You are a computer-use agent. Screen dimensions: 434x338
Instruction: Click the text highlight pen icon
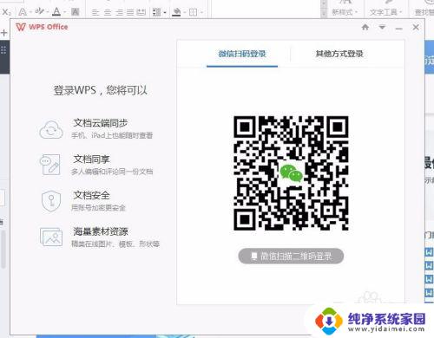[39, 11]
